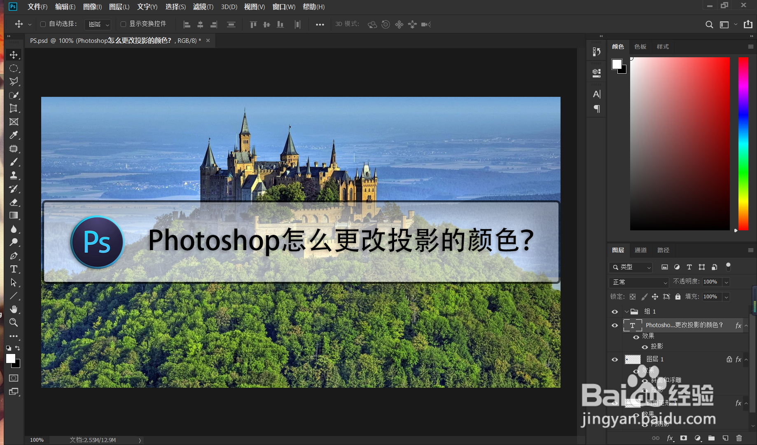Viewport: 757px width, 445px height.
Task: Select the Zoom tool
Action: (14, 323)
